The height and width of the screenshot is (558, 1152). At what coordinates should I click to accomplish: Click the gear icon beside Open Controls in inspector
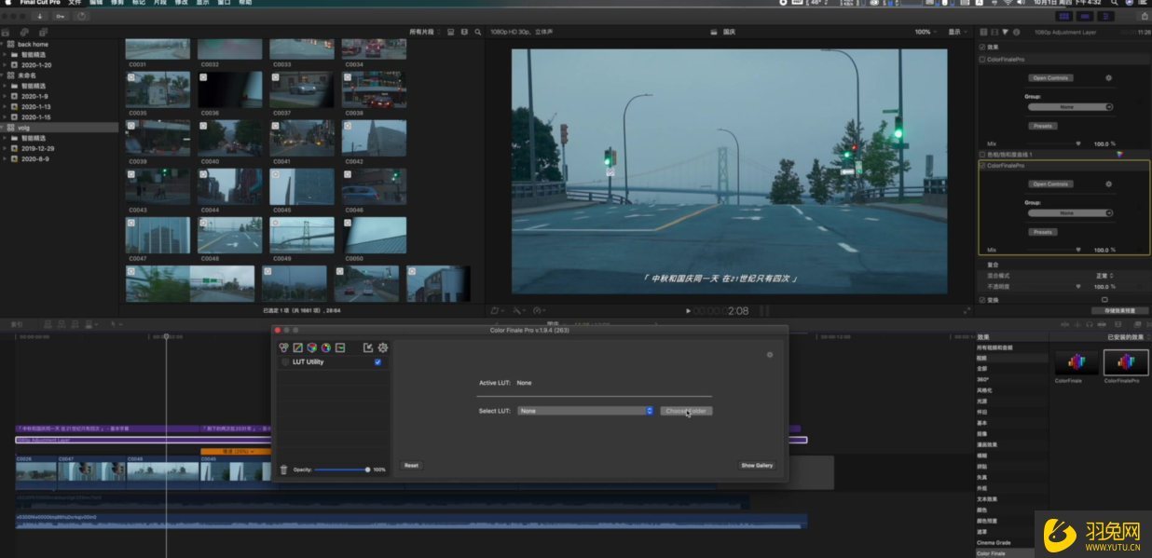[1108, 77]
